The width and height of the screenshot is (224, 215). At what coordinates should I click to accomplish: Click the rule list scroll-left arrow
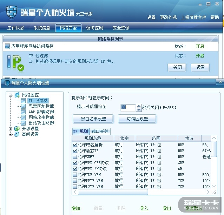(x=75, y=192)
